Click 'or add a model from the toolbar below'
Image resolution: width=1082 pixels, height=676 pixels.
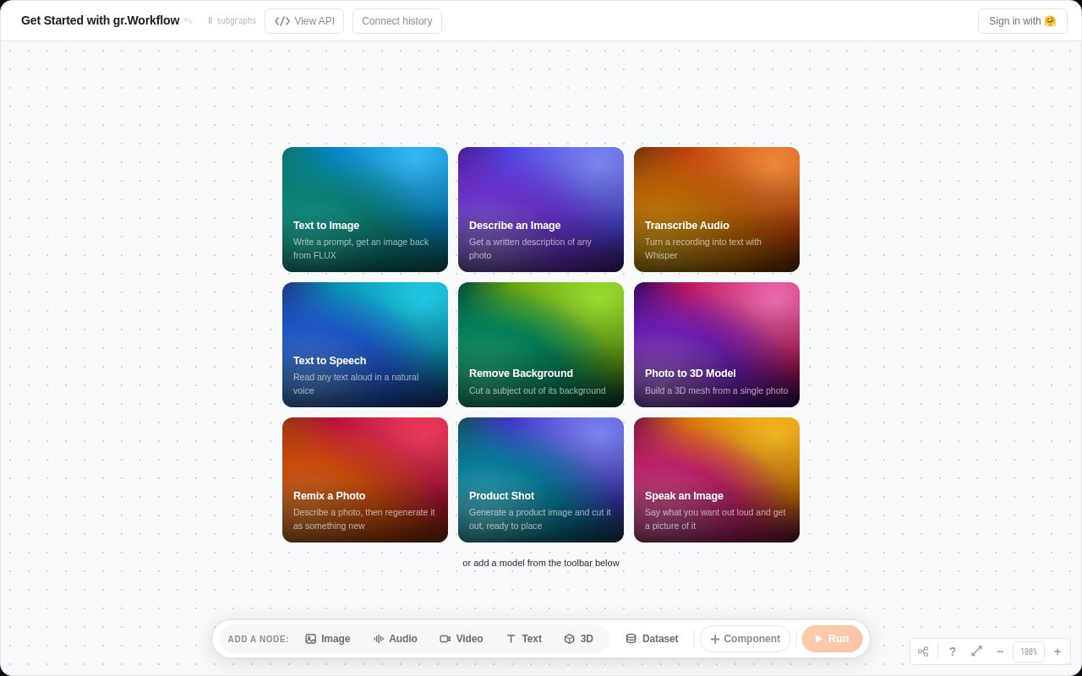pos(541,563)
